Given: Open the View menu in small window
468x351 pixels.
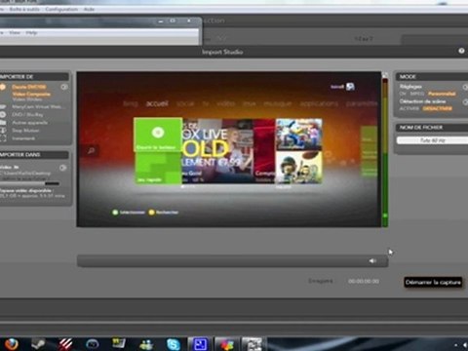Looking at the screenshot, I should [x=15, y=32].
